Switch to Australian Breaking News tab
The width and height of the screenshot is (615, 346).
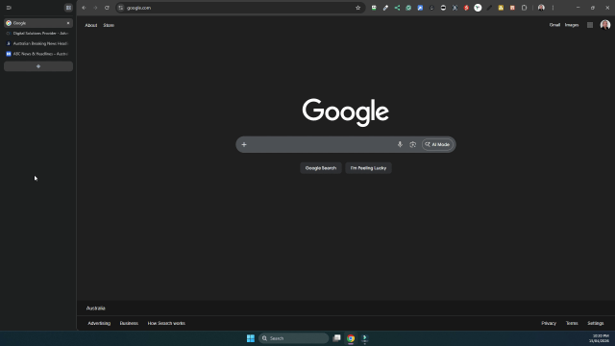coord(38,43)
